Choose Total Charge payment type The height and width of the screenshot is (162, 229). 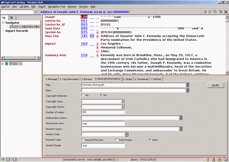click(117, 140)
